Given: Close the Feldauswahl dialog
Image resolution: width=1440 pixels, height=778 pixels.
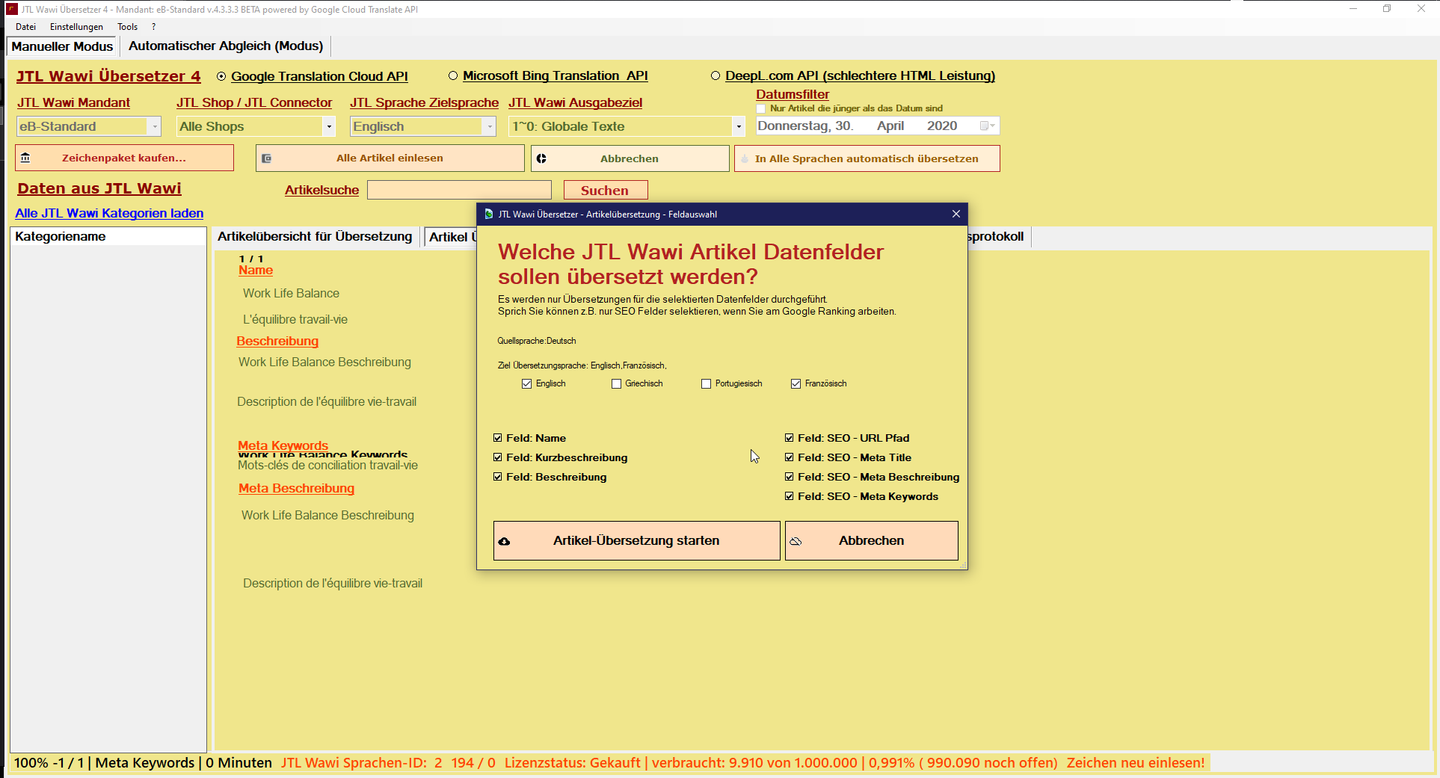Looking at the screenshot, I should pyautogui.click(x=956, y=214).
